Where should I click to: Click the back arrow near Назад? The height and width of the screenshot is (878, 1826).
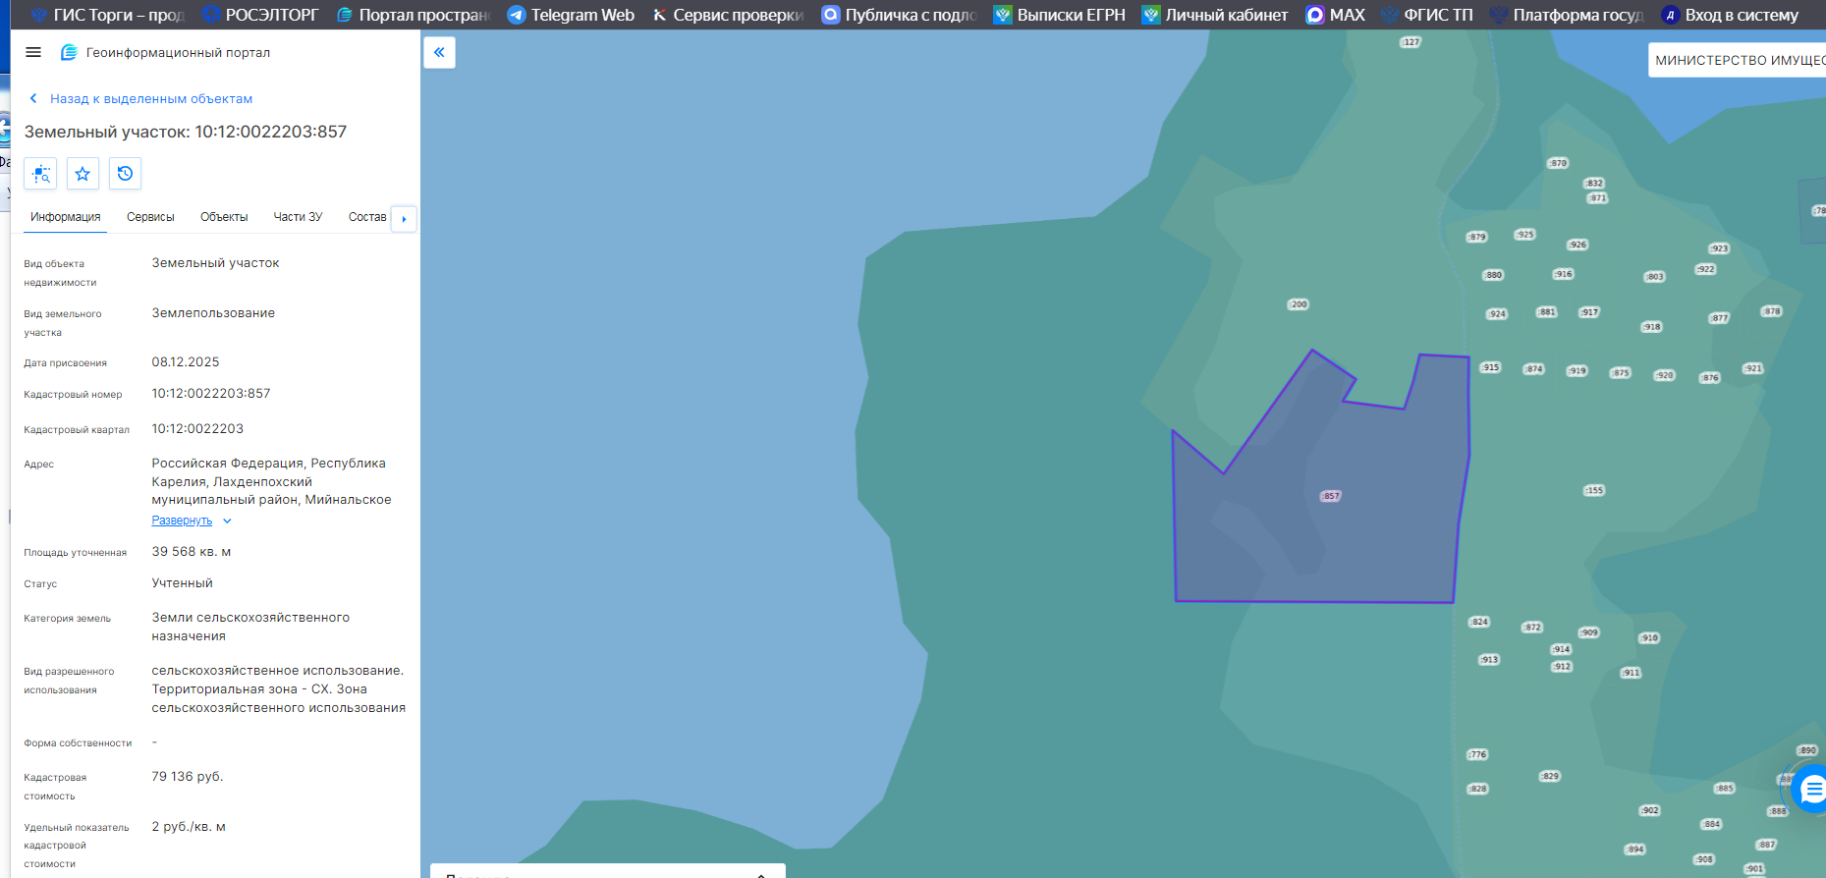pyautogui.click(x=33, y=98)
